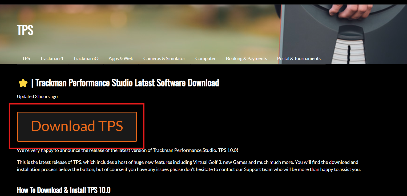Click the 'How To Download & Install TPS 10.0' heading
This screenshot has height=196, width=407.
[x=64, y=190]
